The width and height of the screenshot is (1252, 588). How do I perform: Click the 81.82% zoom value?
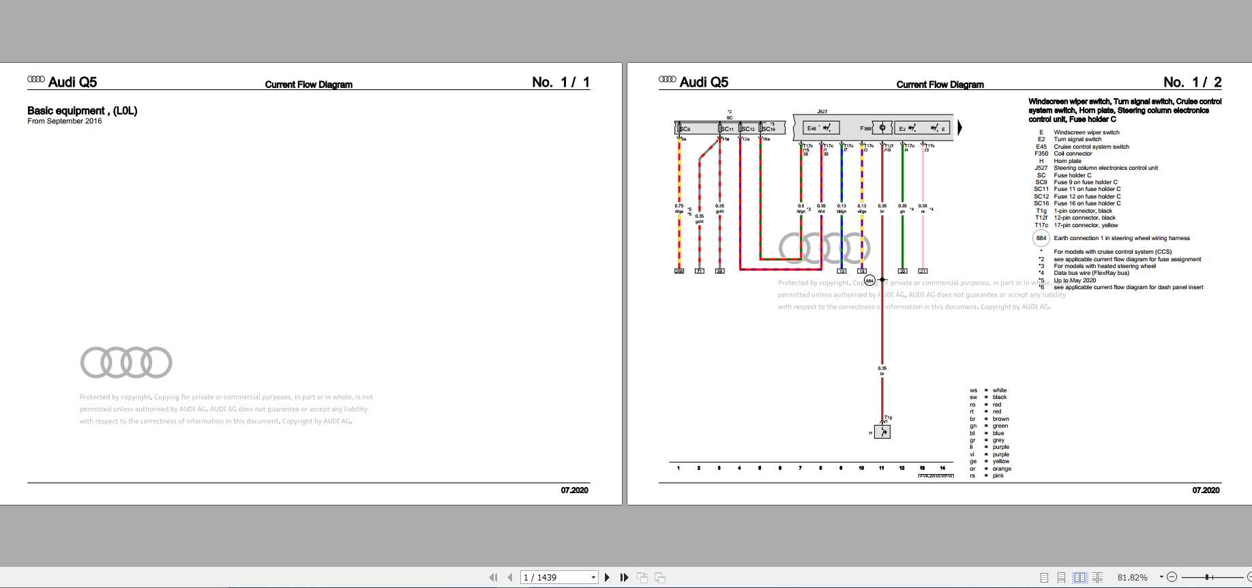click(x=1133, y=577)
